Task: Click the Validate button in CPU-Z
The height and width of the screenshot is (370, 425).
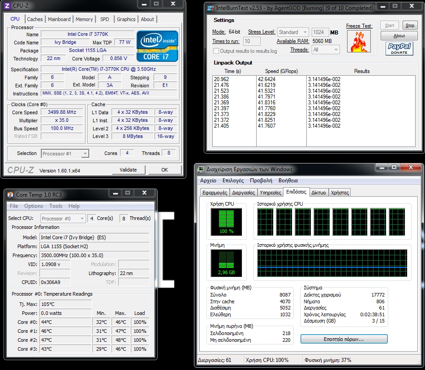Action: click(x=129, y=170)
